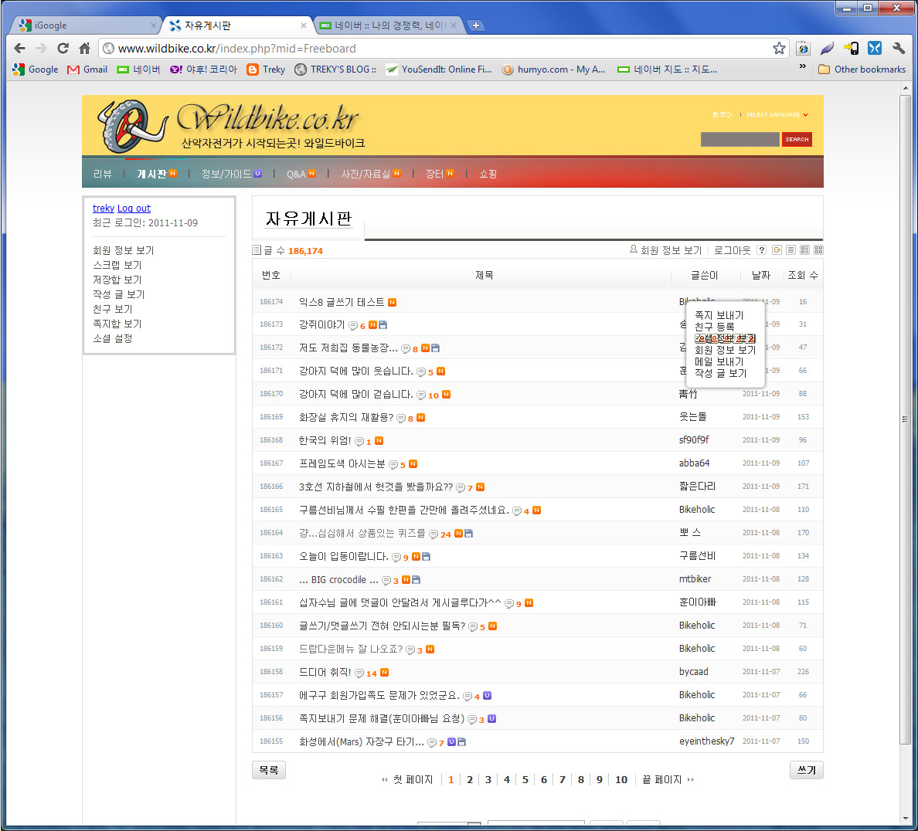
Task: Click the question mark help icon
Action: pos(762,250)
